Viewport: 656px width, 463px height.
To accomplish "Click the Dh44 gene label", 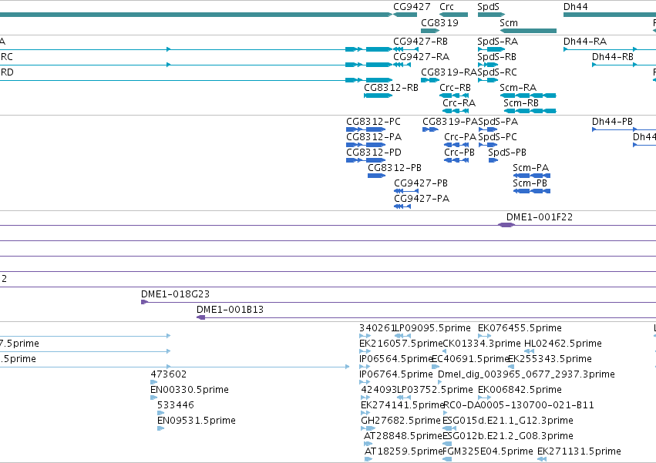I will point(575,7).
